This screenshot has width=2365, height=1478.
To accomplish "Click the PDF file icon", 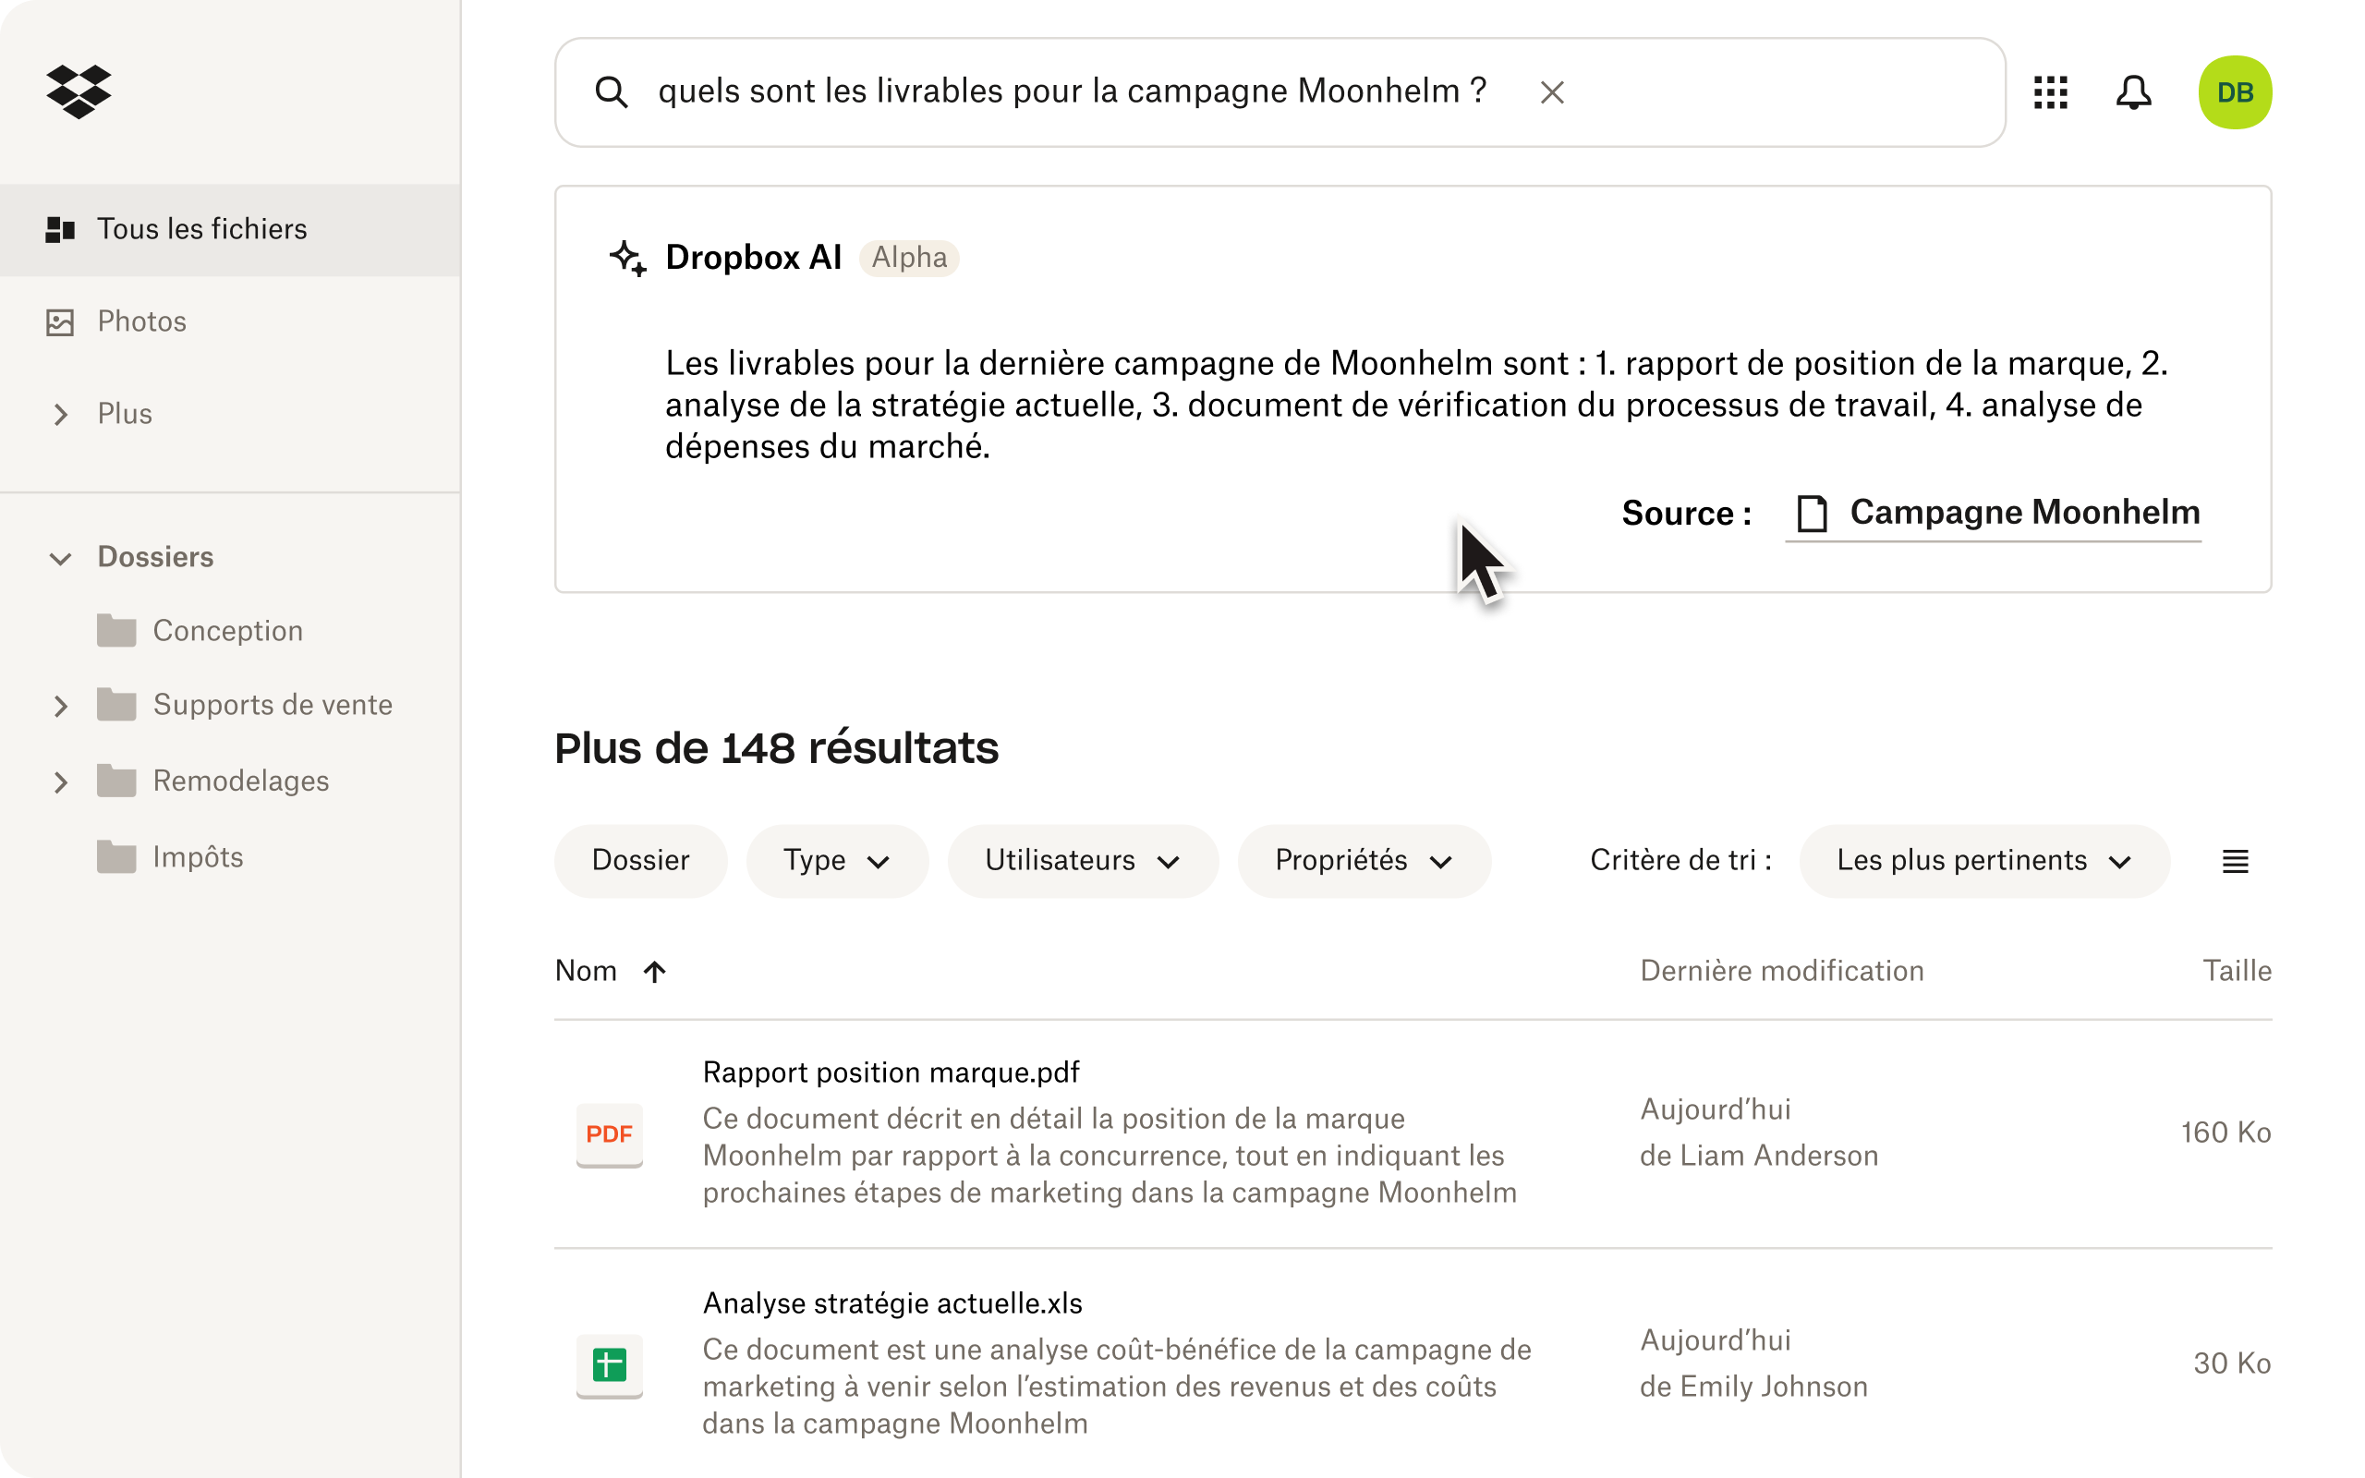I will [609, 1135].
